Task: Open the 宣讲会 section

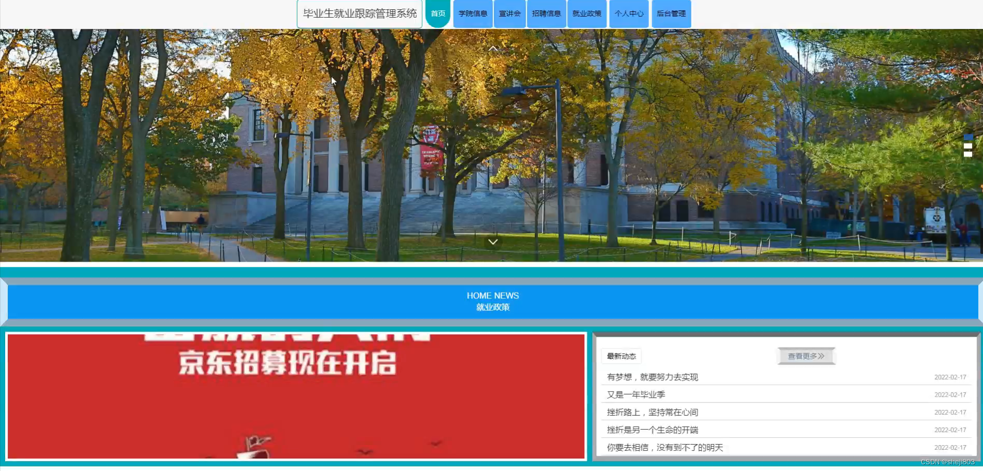Action: pyautogui.click(x=509, y=14)
